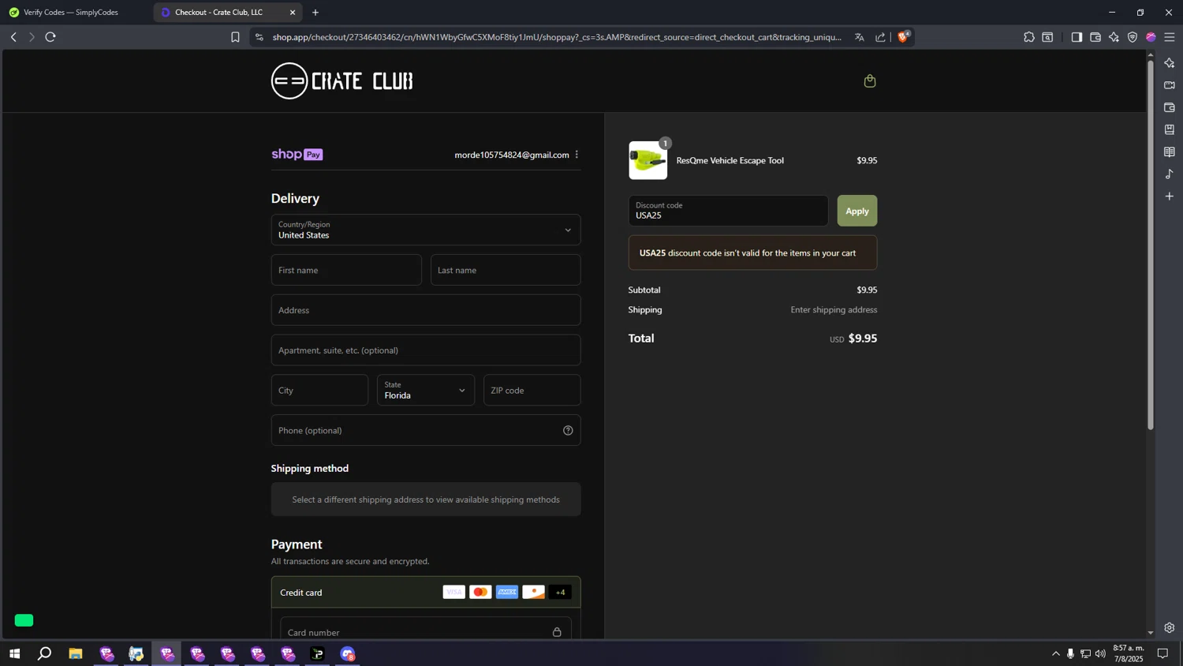Expand the State dropdown showing Florida

click(x=426, y=390)
